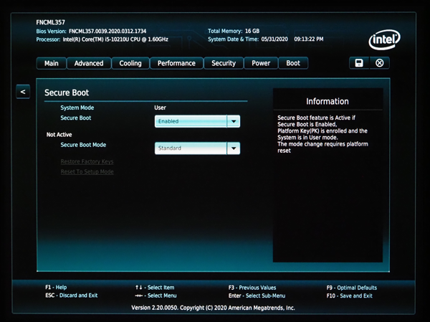Click ESC - Discard and Exit hint
The width and height of the screenshot is (430, 322).
click(x=71, y=295)
